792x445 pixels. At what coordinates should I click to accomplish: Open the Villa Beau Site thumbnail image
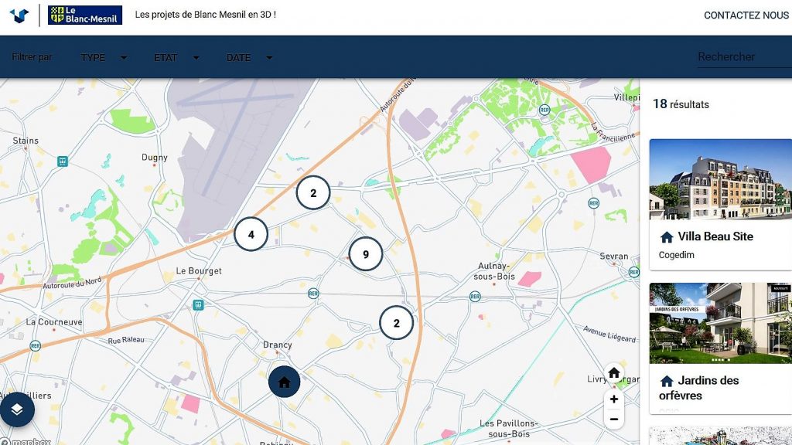(720, 179)
